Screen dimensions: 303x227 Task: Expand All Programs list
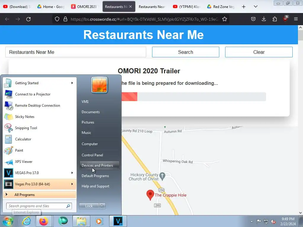click(x=40, y=194)
